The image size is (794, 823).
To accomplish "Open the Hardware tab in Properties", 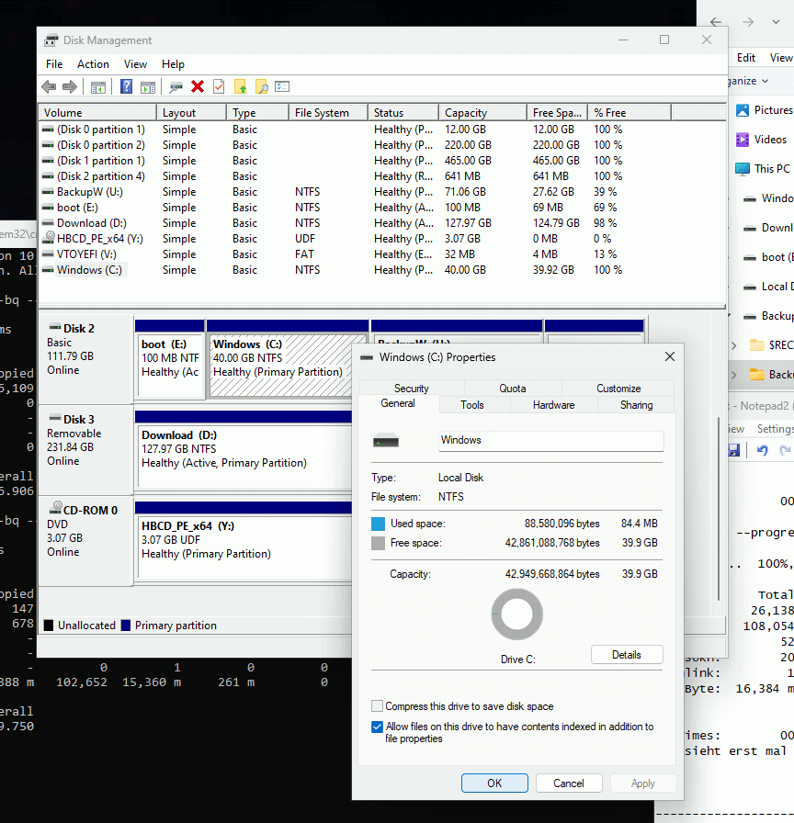I will (x=553, y=405).
